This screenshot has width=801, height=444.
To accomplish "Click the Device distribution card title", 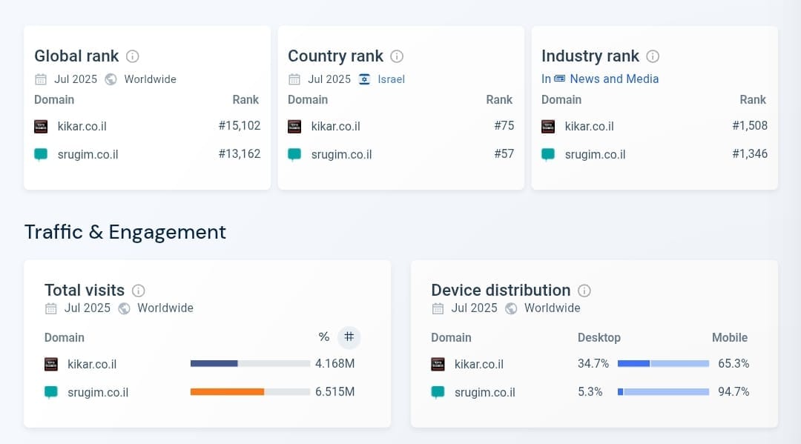I will tap(501, 290).
